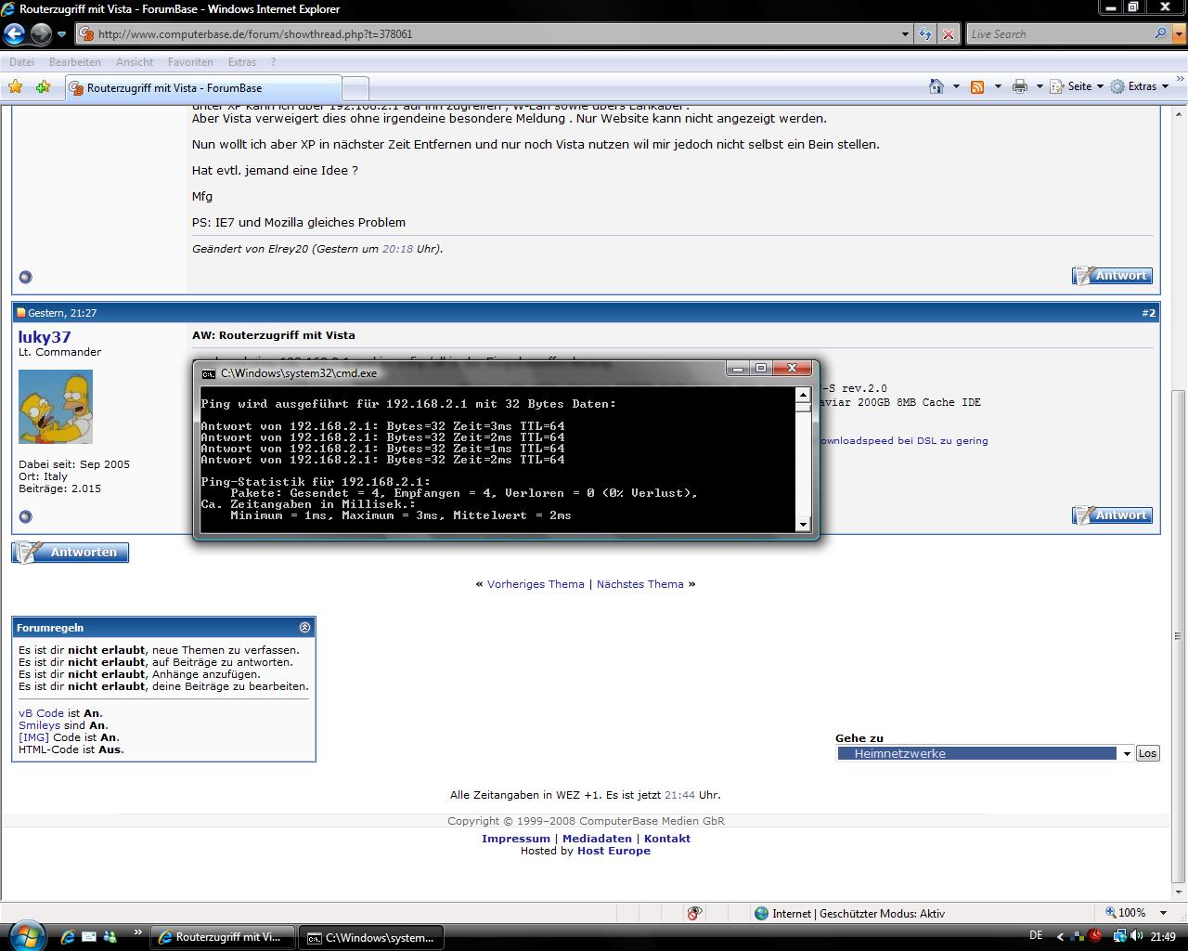Click the Internet zone globe in status bar
1188x951 pixels.
[761, 914]
